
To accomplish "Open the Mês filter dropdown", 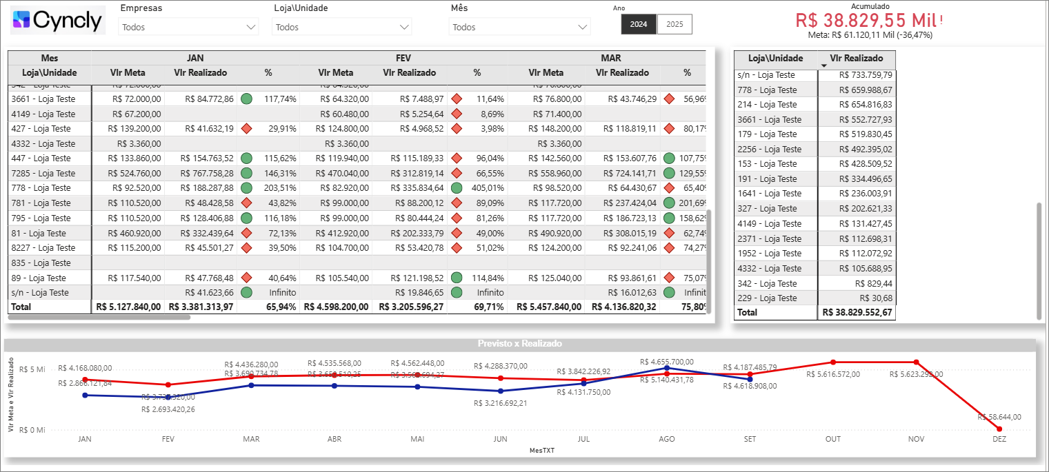I will tap(520, 28).
